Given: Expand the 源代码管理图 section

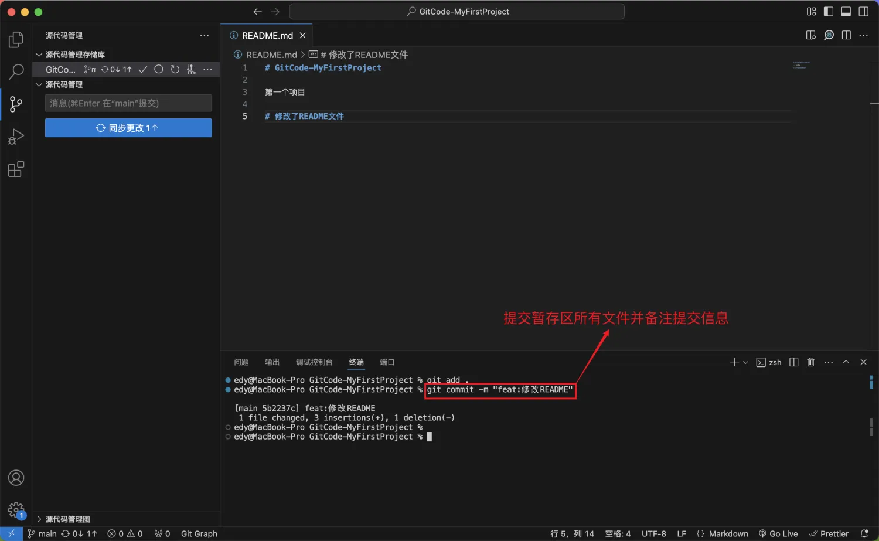Looking at the screenshot, I should [x=39, y=519].
